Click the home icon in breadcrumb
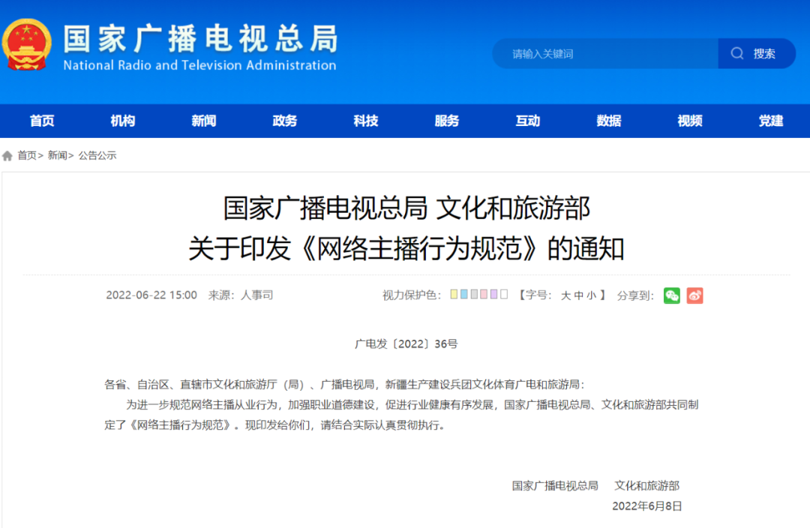810x528 pixels. (x=7, y=156)
